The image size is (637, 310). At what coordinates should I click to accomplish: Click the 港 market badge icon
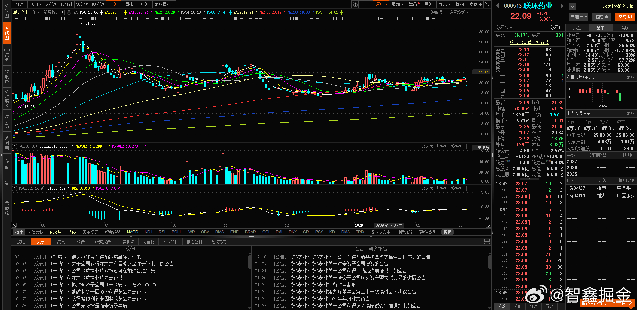572,6
